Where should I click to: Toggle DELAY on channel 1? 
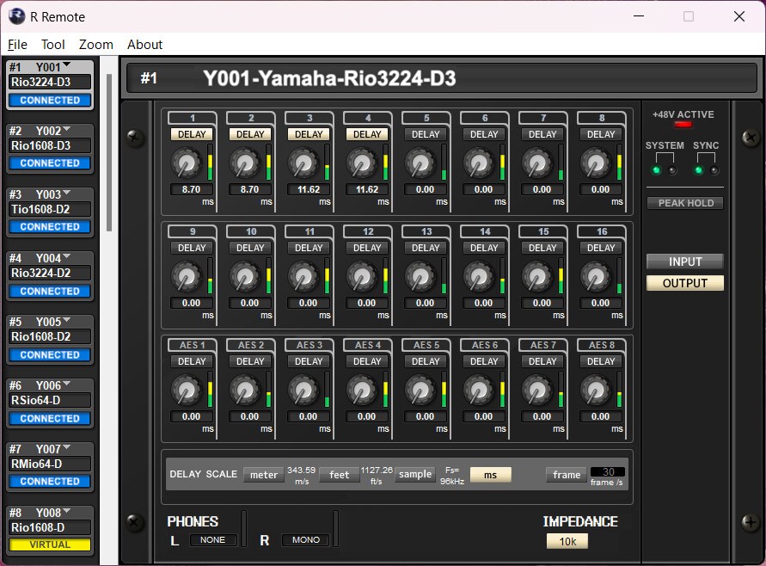191,133
